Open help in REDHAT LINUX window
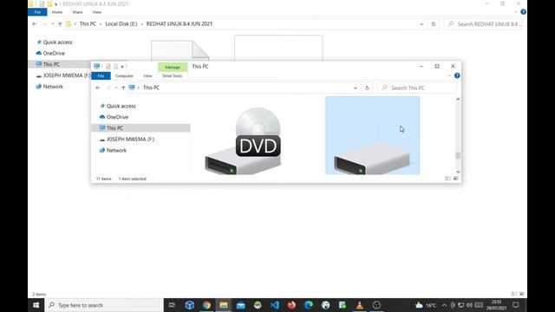Image resolution: width=555 pixels, height=312 pixels. point(523,12)
